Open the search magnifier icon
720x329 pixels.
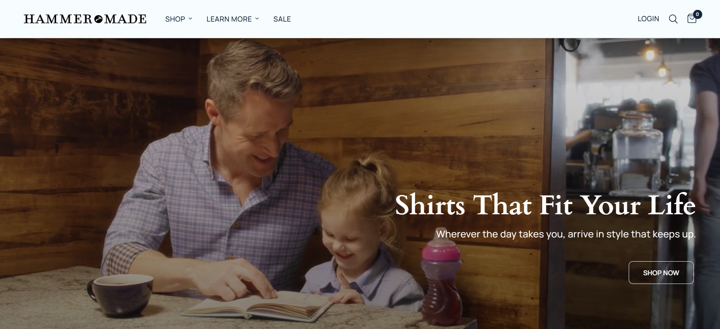click(673, 19)
